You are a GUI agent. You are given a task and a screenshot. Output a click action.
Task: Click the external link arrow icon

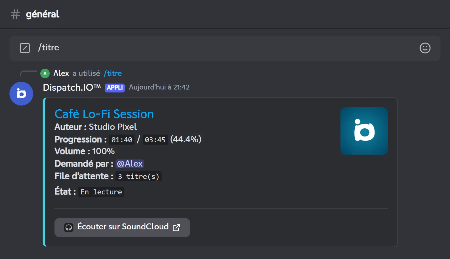pos(176,227)
